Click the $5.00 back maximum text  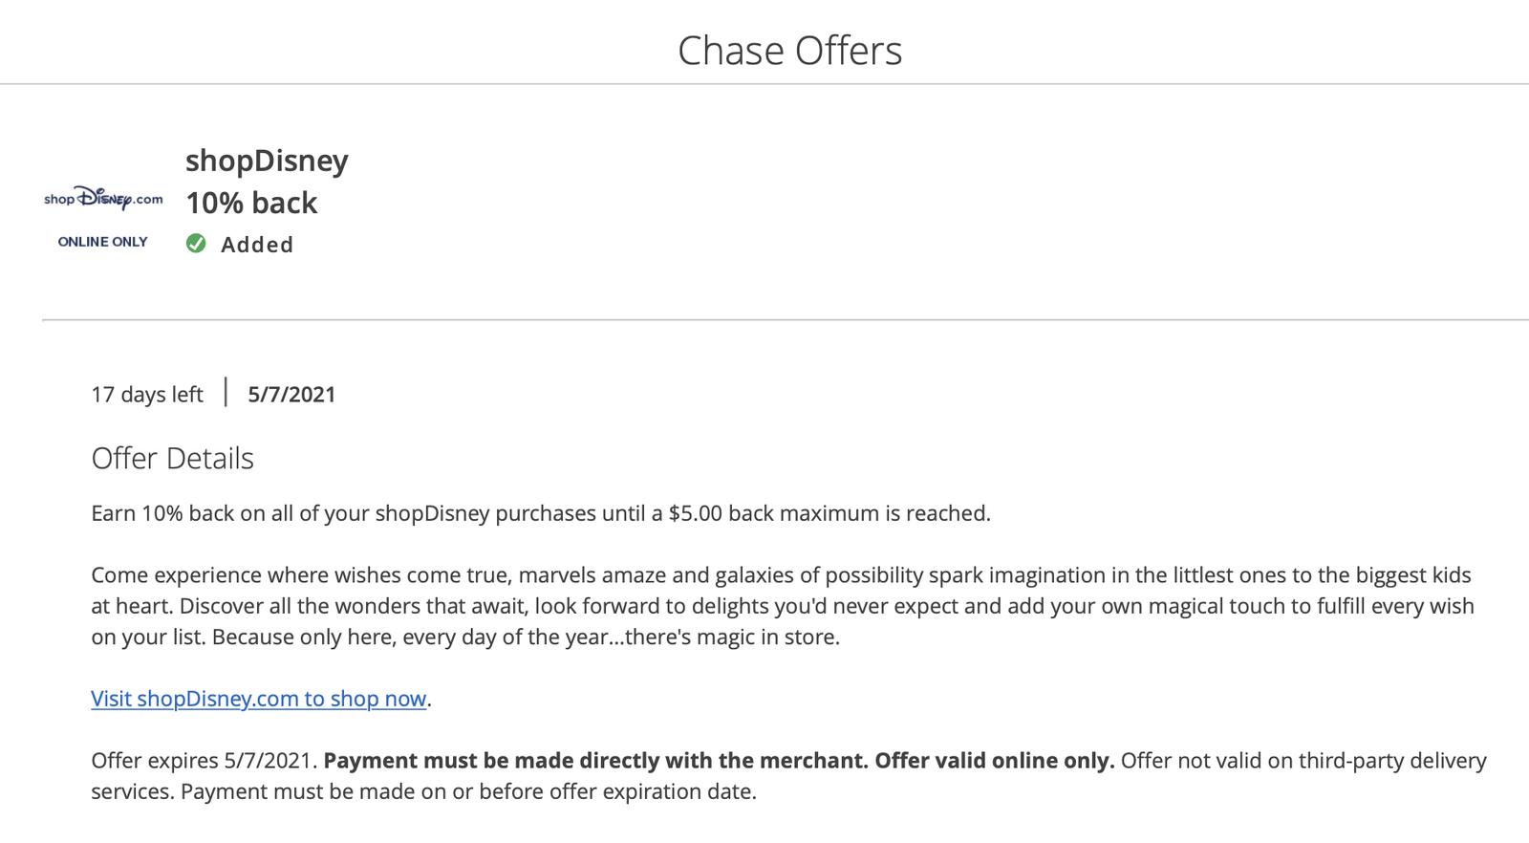(x=774, y=513)
